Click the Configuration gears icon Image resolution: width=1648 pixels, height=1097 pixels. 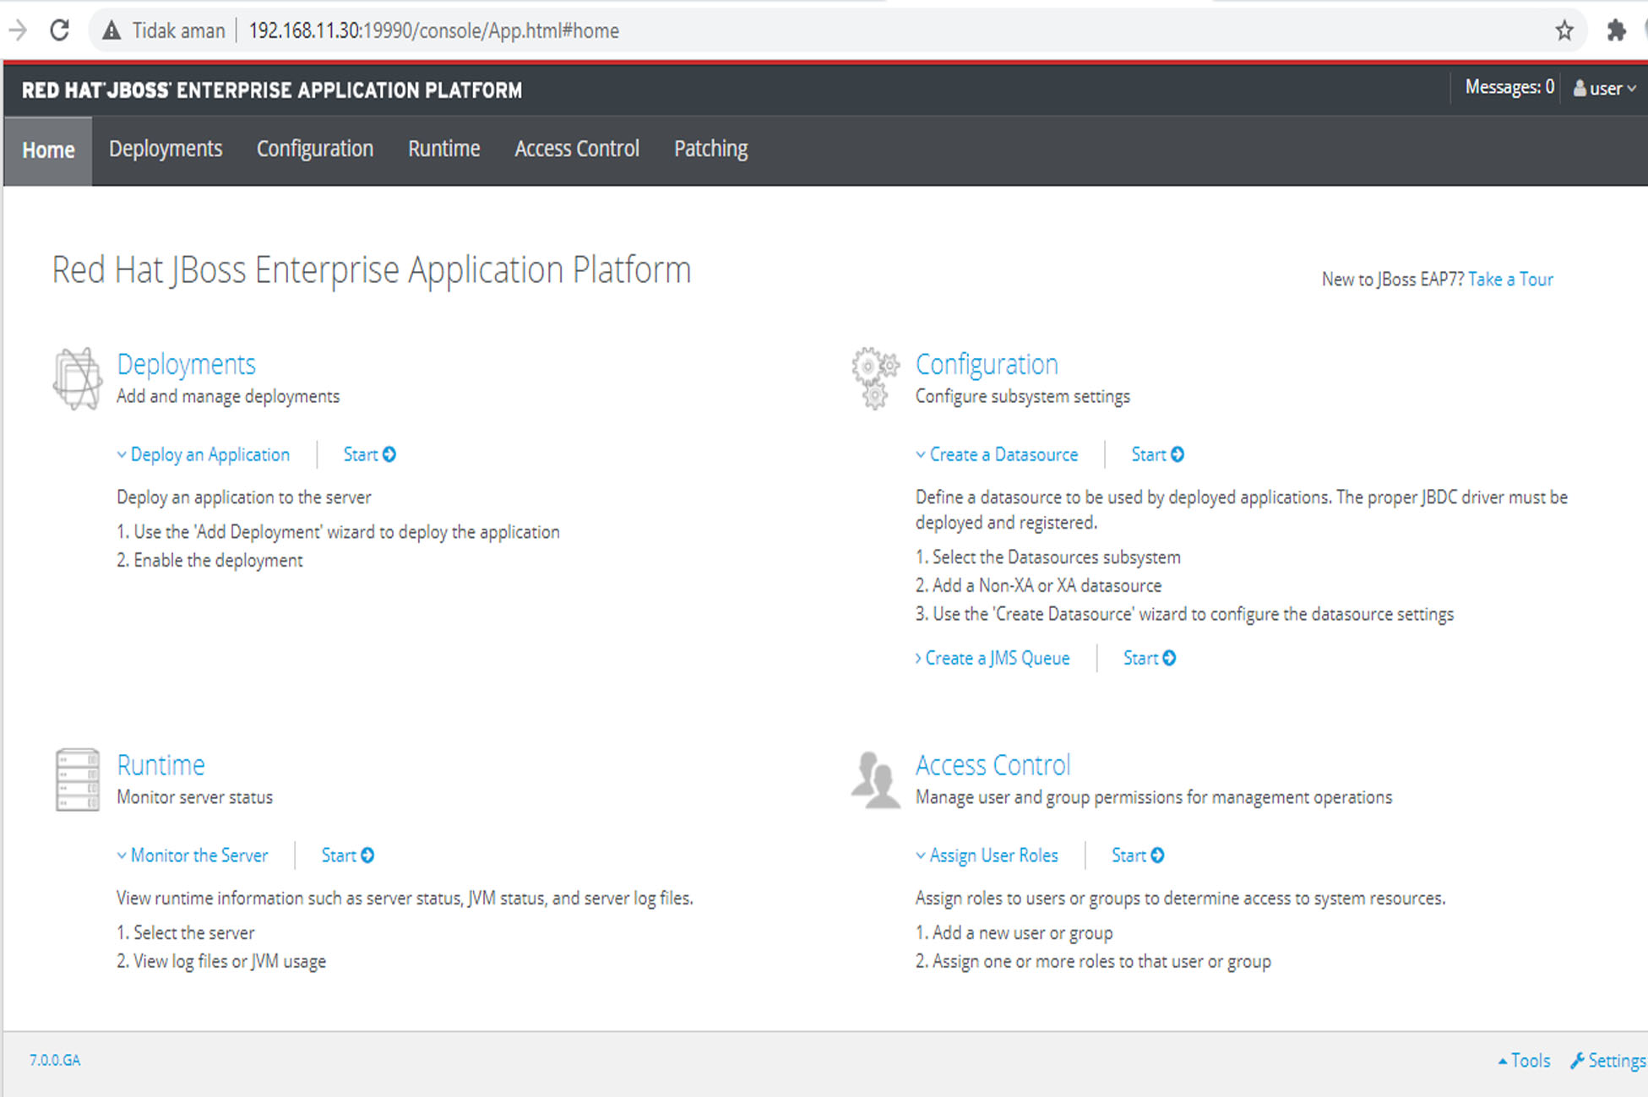tap(875, 377)
